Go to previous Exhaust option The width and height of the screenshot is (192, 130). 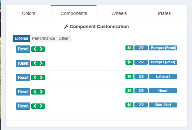(x=35, y=78)
